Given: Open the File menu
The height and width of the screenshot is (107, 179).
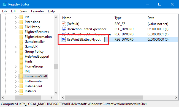Looking at the screenshot, I should point(5,11).
